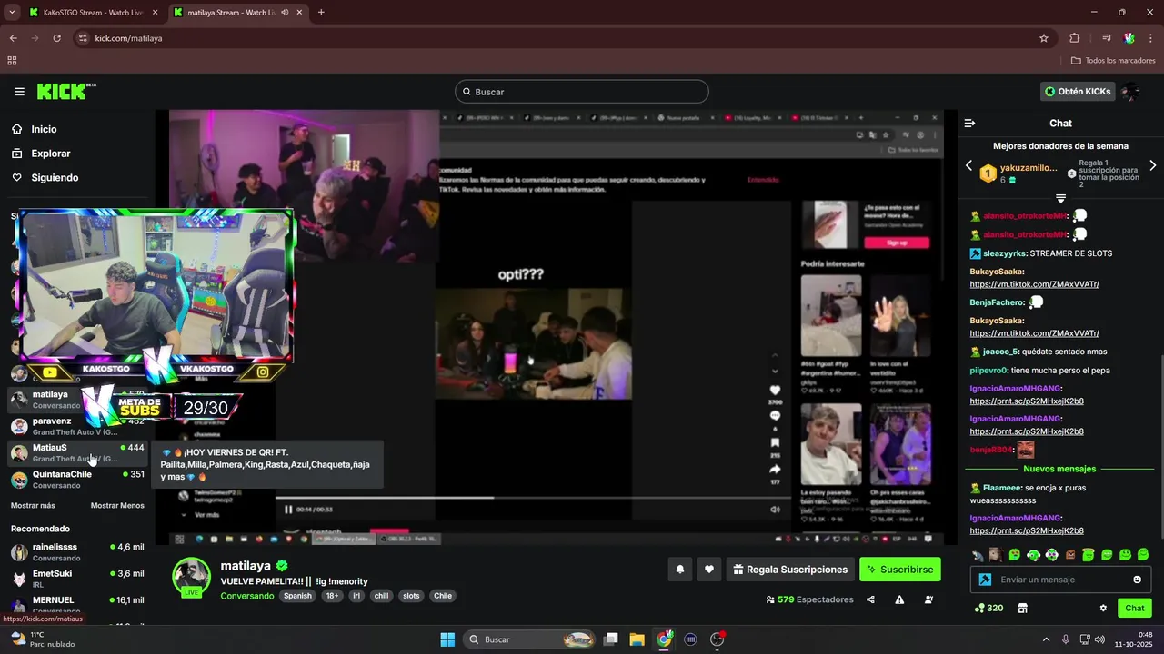This screenshot has width=1164, height=654.
Task: Select the slots tag
Action: (x=411, y=596)
